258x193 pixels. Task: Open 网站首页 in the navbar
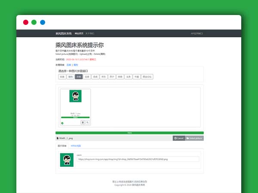pos(79,33)
